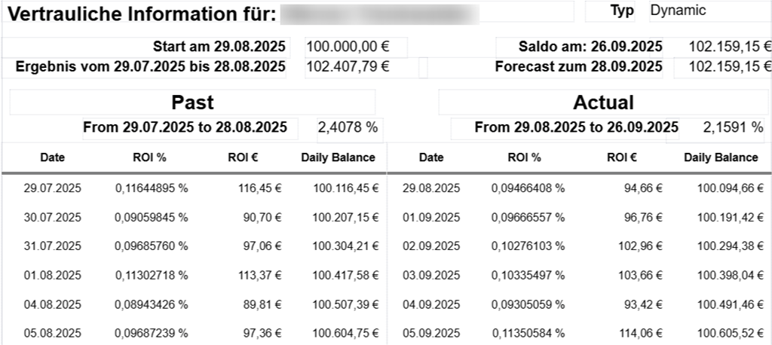Click the Past total ROI 2,4078 % cell
This screenshot has width=772, height=345.
(x=348, y=127)
